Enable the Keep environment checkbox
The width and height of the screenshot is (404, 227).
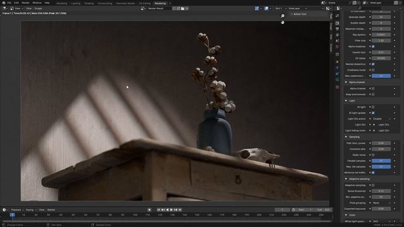coord(373,95)
